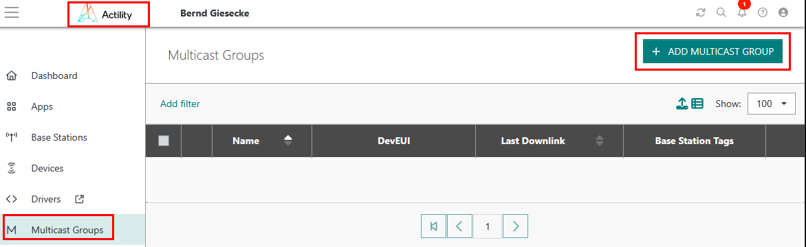The width and height of the screenshot is (806, 247).
Task: Jump to first page button
Action: pyautogui.click(x=433, y=226)
